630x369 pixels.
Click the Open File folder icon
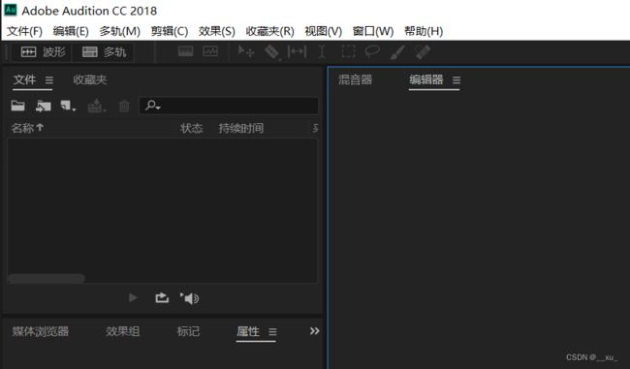17,106
